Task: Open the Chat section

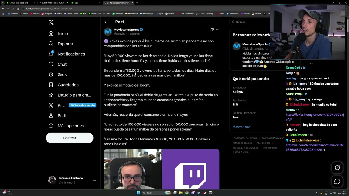Action: coord(58,64)
